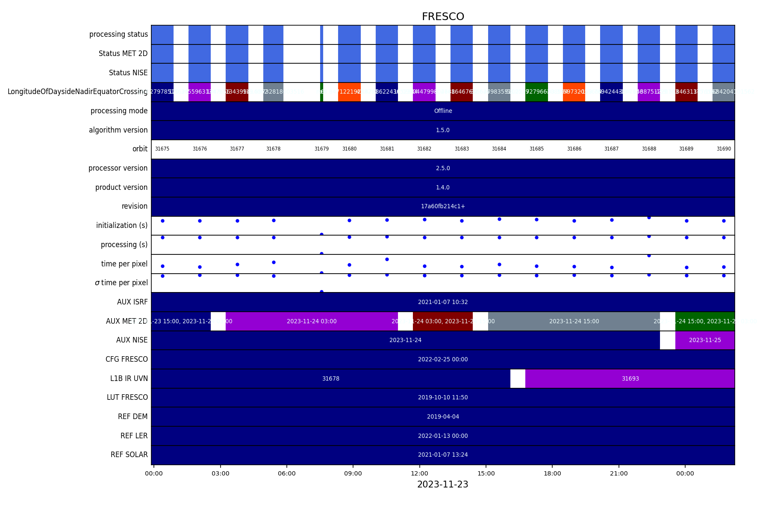The width and height of the screenshot is (757, 505).
Task: Click L1B IR UVN segment 31678
Action: coord(331,378)
